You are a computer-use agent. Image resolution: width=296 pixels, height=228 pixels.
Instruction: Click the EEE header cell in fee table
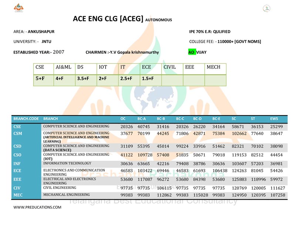coord(194,69)
